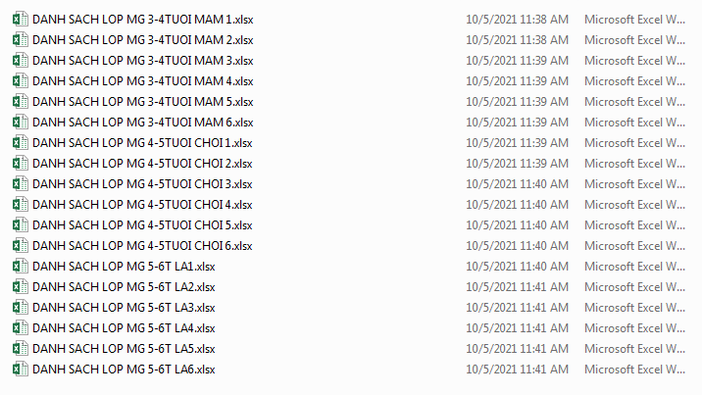Click Excel icon beside LA1.xlsx
The width and height of the screenshot is (702, 395).
click(21, 267)
